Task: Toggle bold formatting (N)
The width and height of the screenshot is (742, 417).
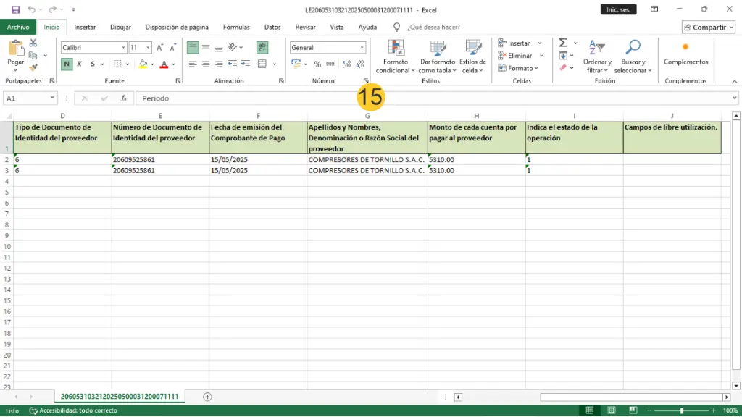Action: [67, 64]
